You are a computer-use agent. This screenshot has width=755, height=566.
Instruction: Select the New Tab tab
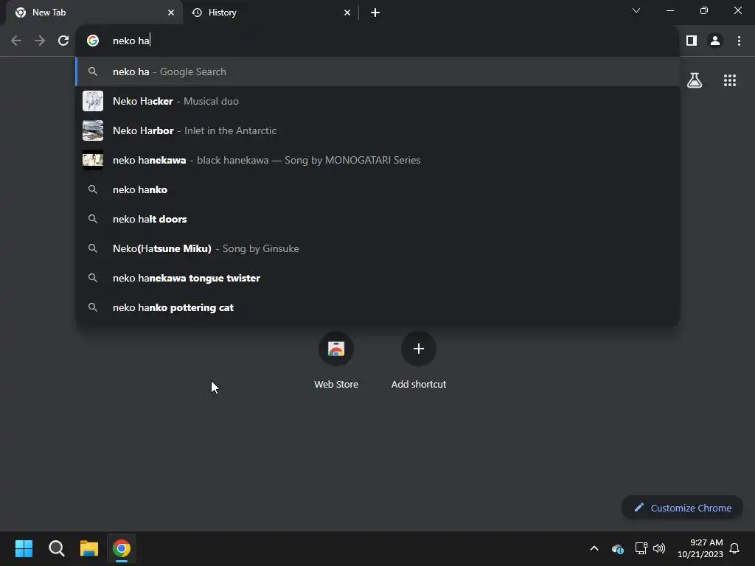[x=94, y=13]
